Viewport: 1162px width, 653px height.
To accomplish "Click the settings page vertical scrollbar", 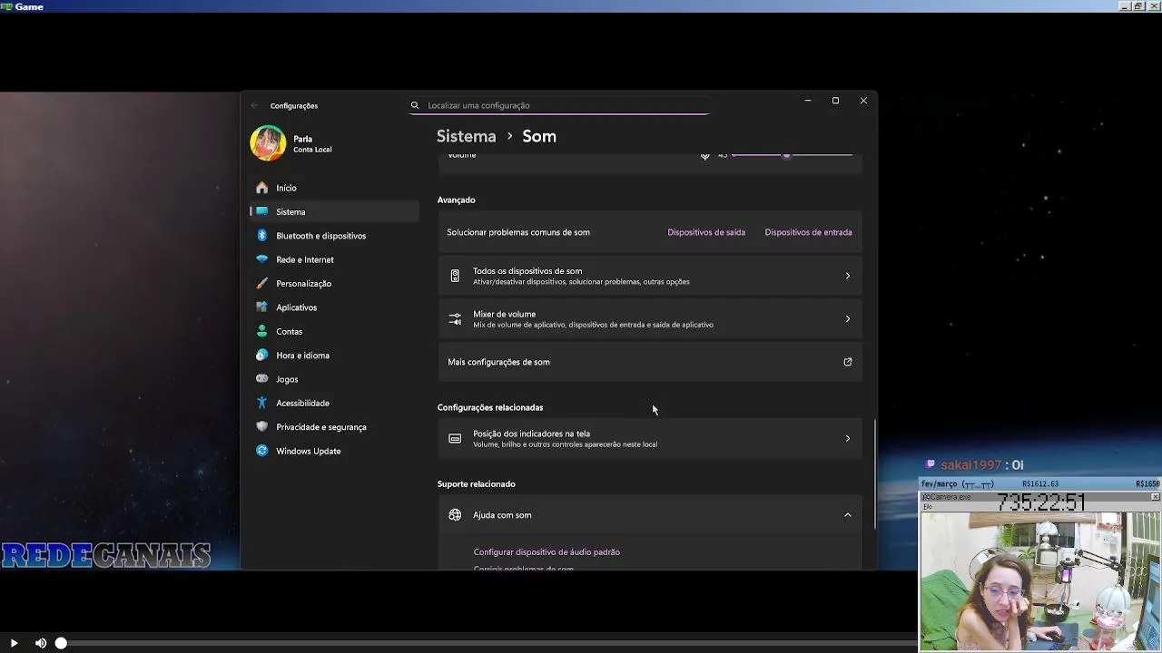I will tap(875, 474).
